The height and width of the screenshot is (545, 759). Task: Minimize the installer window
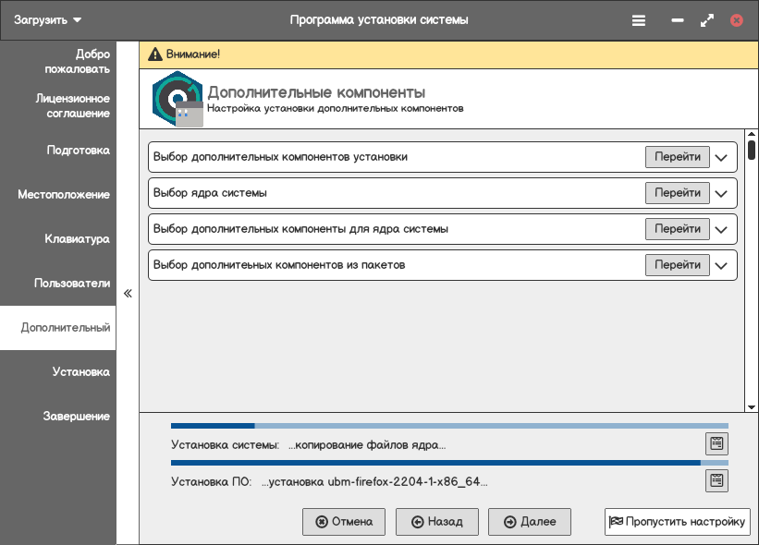click(678, 19)
